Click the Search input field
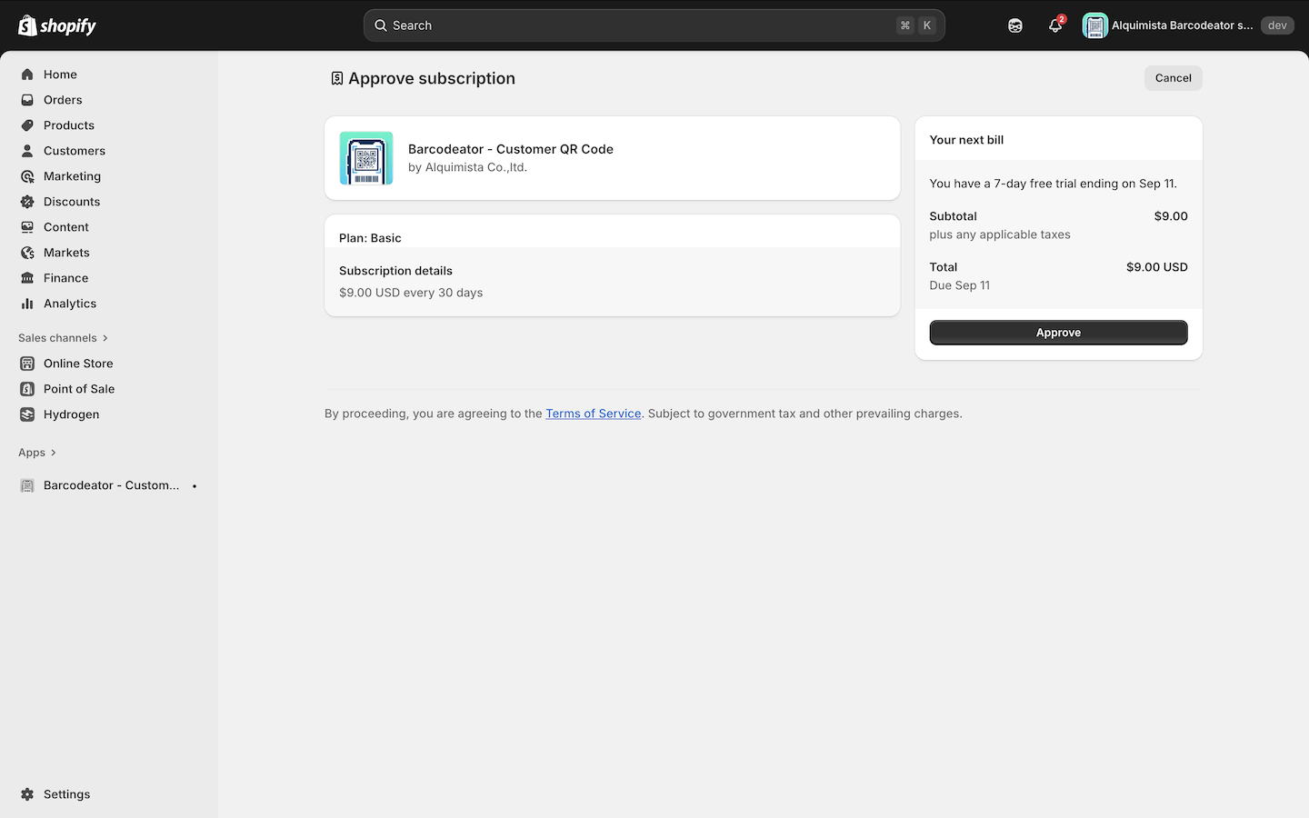Image resolution: width=1309 pixels, height=818 pixels. click(x=636, y=25)
